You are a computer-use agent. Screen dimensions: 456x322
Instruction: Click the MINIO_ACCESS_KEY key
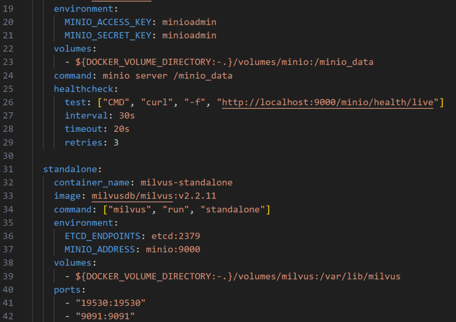click(108, 22)
